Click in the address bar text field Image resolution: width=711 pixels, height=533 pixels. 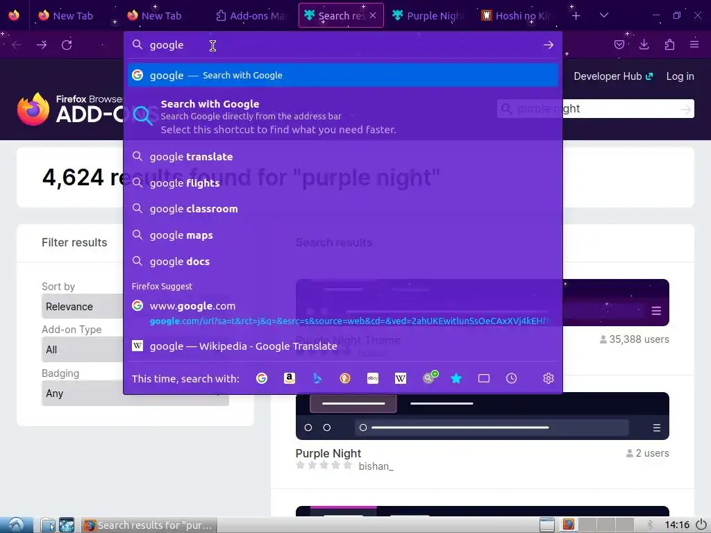click(342, 45)
